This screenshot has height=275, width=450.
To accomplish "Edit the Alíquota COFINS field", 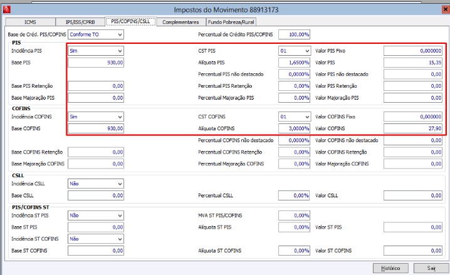I will pos(294,128).
